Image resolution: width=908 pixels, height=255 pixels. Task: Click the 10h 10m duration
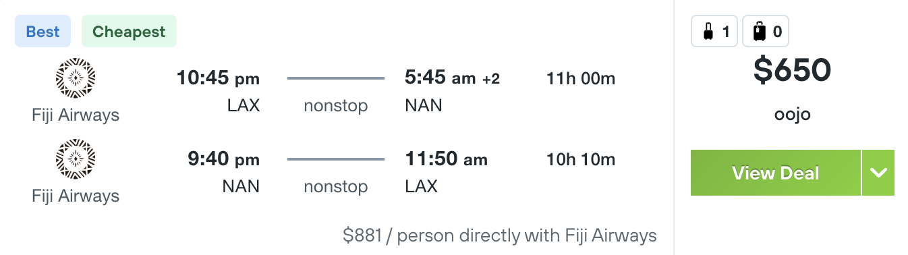581,160
